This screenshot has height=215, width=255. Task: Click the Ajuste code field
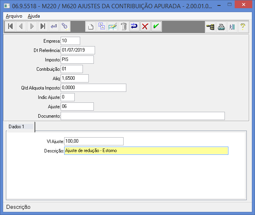(77, 107)
